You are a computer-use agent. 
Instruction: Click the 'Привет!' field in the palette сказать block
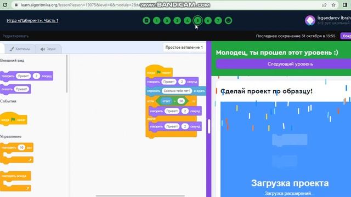click(x=21, y=89)
